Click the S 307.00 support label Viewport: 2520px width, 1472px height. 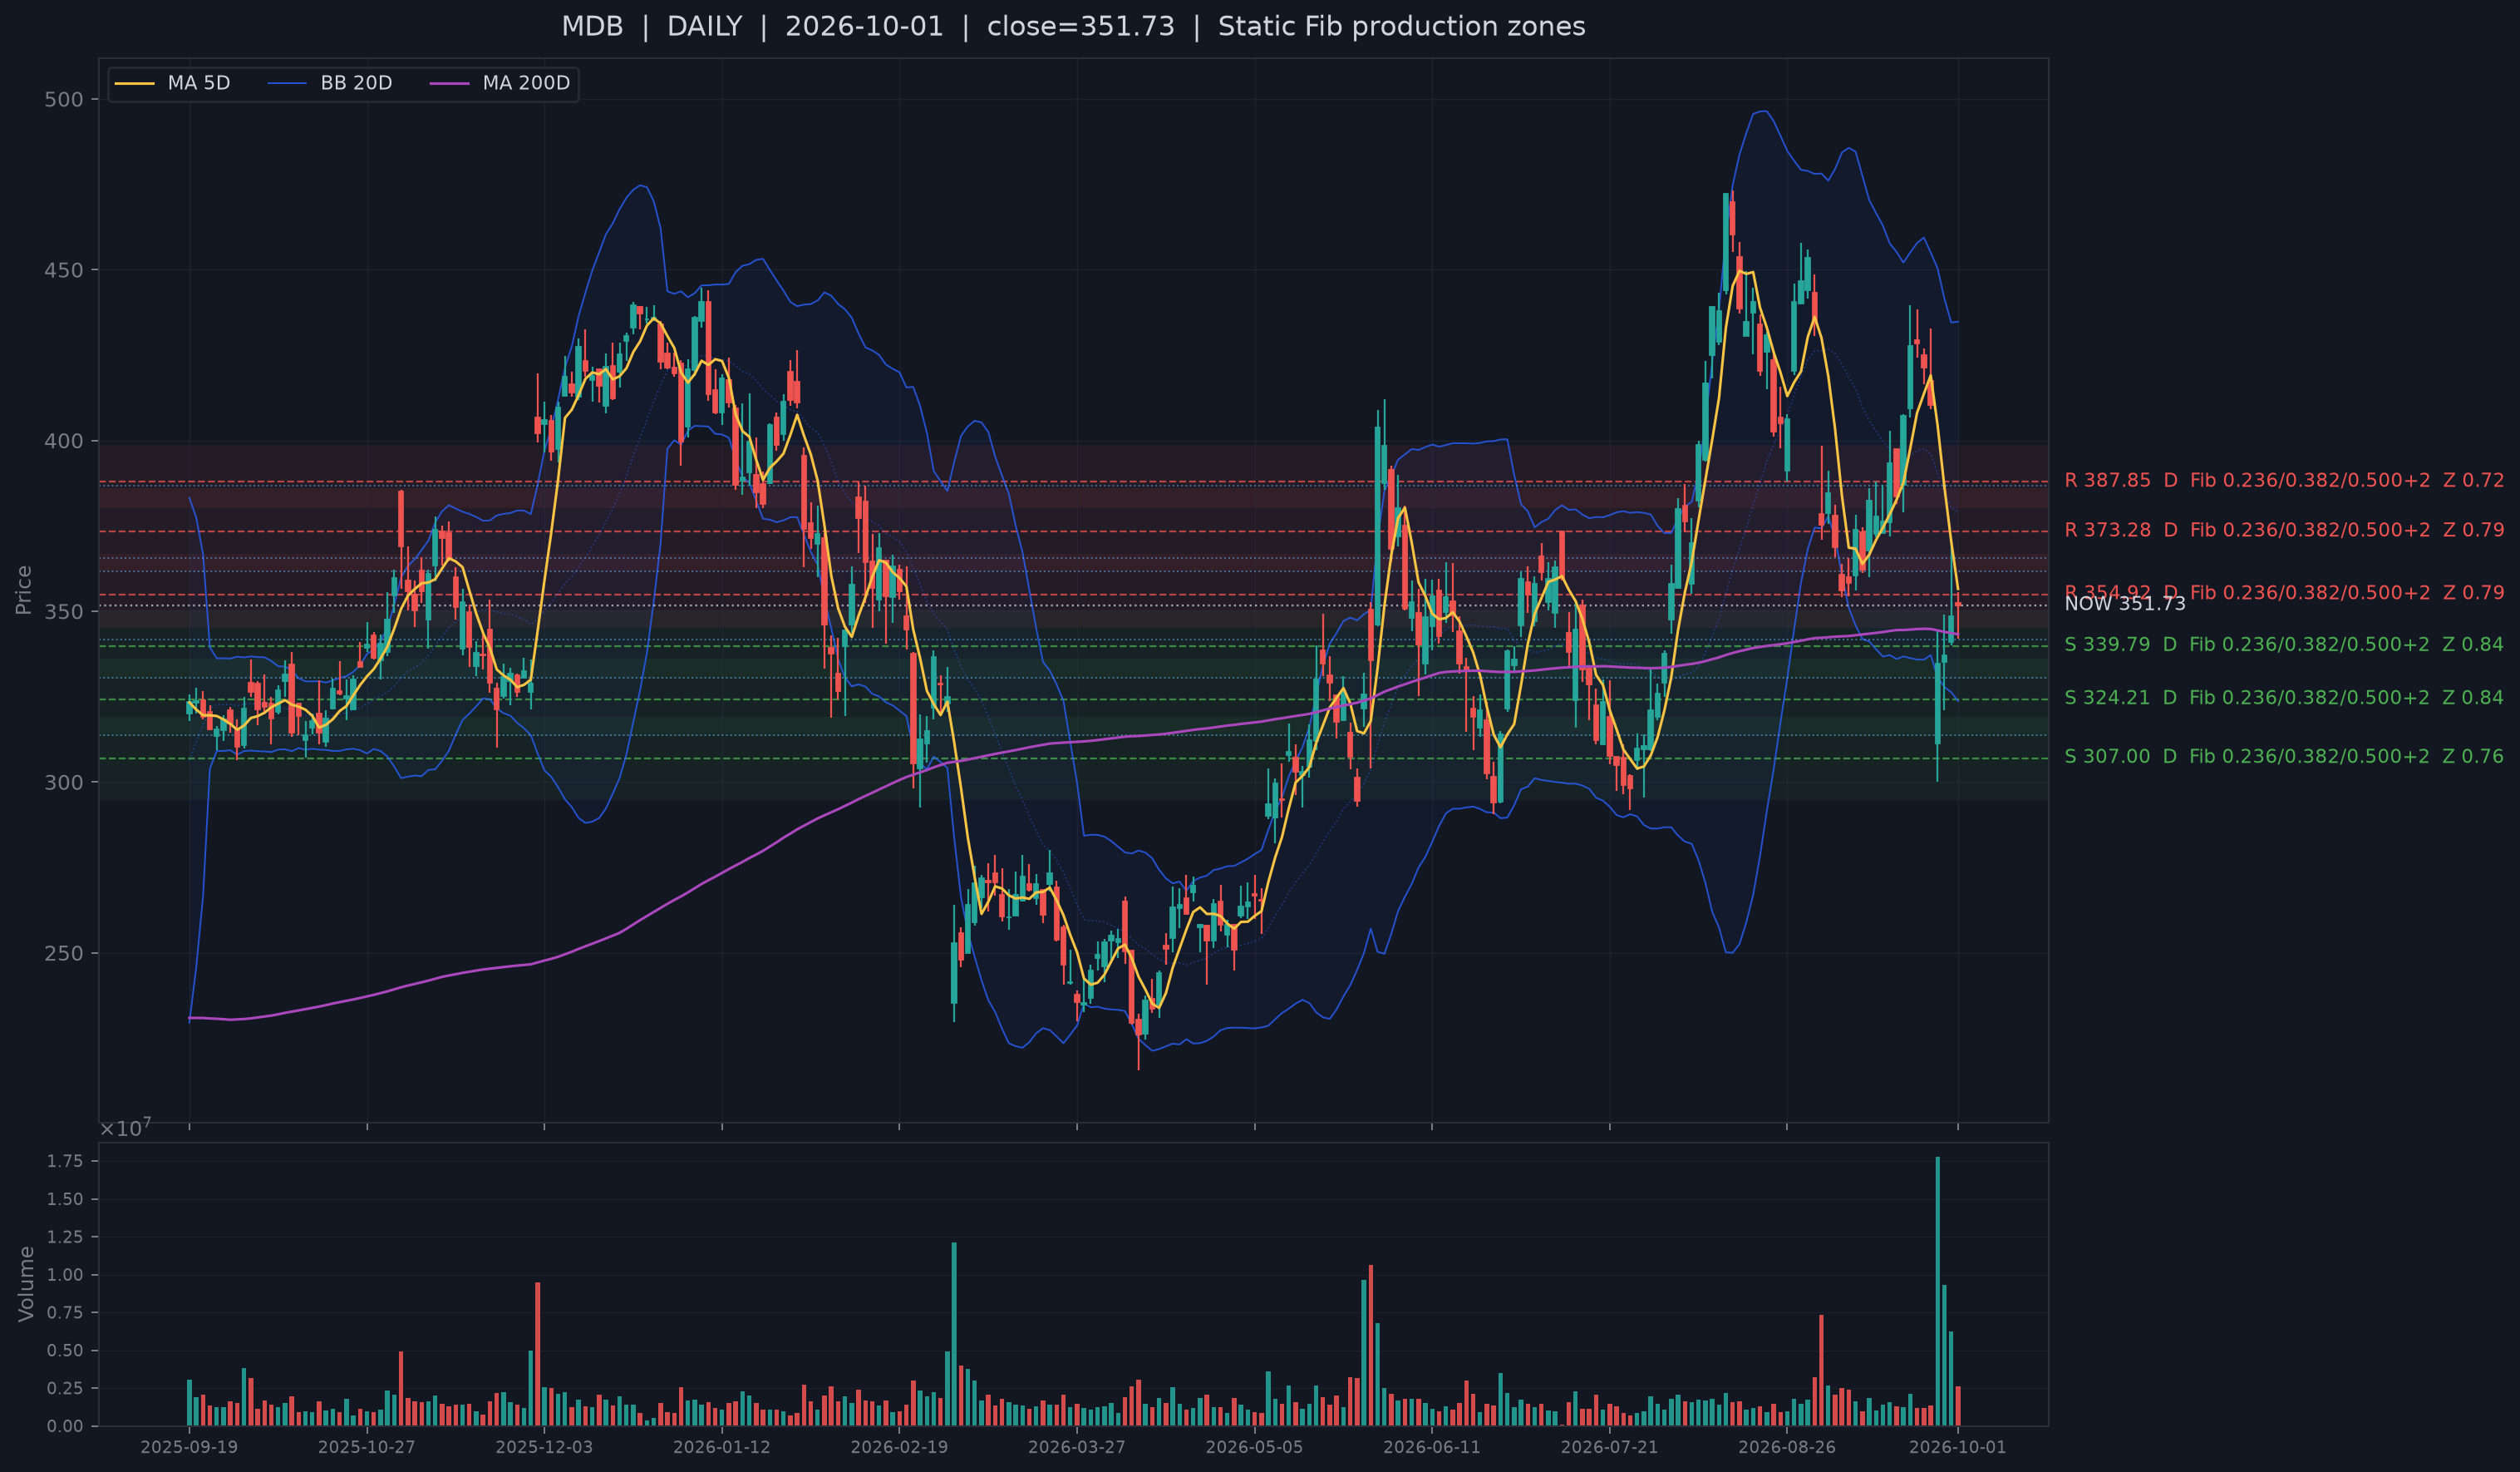point(2284,757)
